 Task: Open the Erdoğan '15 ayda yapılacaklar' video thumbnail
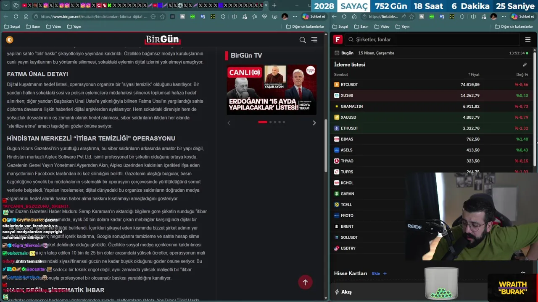tap(272, 89)
